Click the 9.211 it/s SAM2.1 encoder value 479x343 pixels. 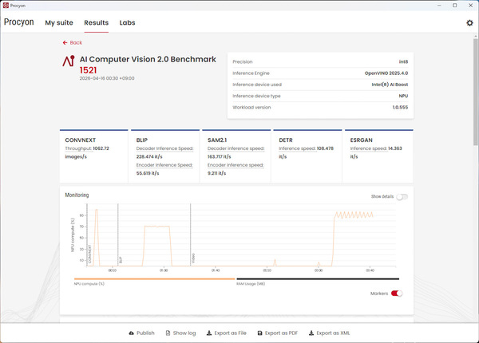216,173
